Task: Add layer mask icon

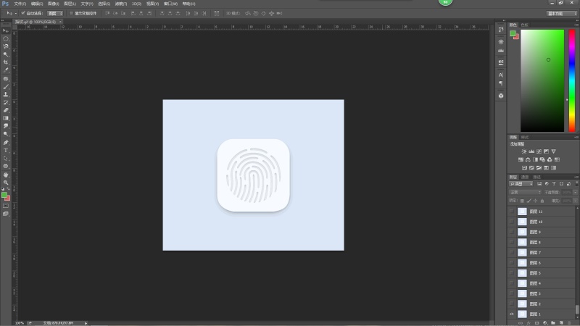Action: pyautogui.click(x=536, y=323)
